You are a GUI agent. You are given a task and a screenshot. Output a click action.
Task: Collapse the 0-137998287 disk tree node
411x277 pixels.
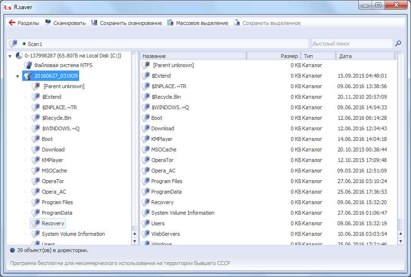[x=10, y=56]
